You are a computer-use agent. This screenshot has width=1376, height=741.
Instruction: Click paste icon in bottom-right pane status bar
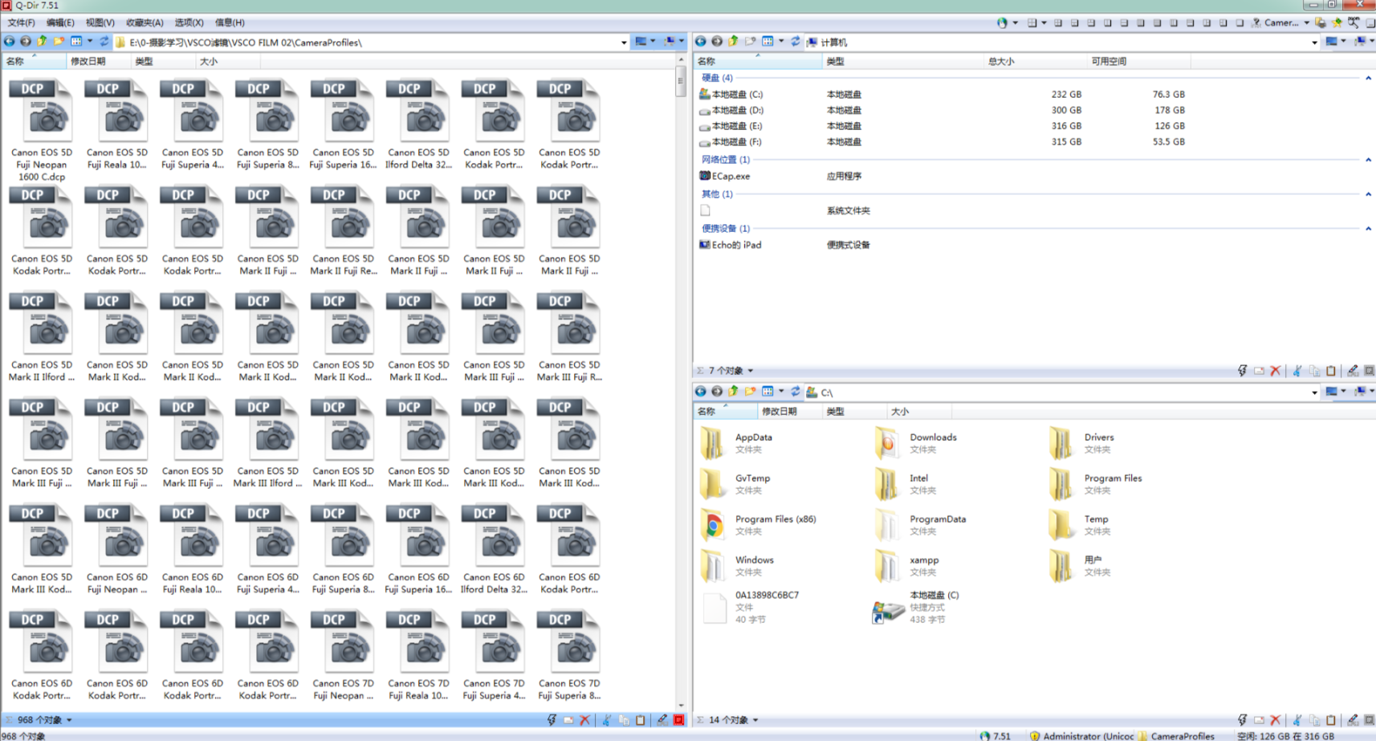pyautogui.click(x=1331, y=720)
